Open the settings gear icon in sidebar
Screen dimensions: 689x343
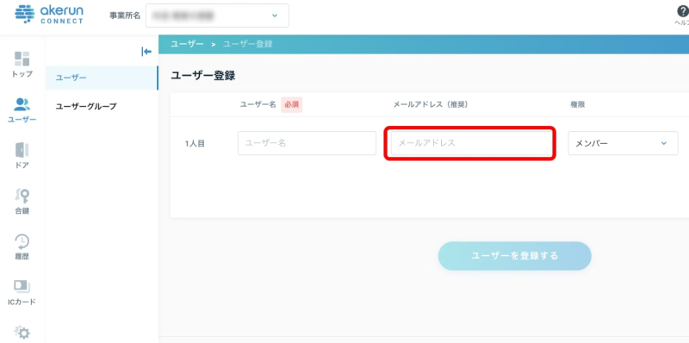click(x=22, y=333)
